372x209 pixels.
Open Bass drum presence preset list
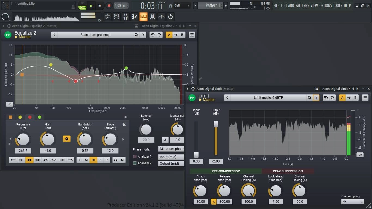95,35
